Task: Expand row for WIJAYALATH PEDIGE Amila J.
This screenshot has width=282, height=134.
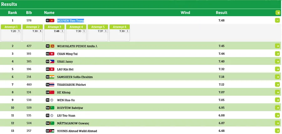Action: click(277, 46)
